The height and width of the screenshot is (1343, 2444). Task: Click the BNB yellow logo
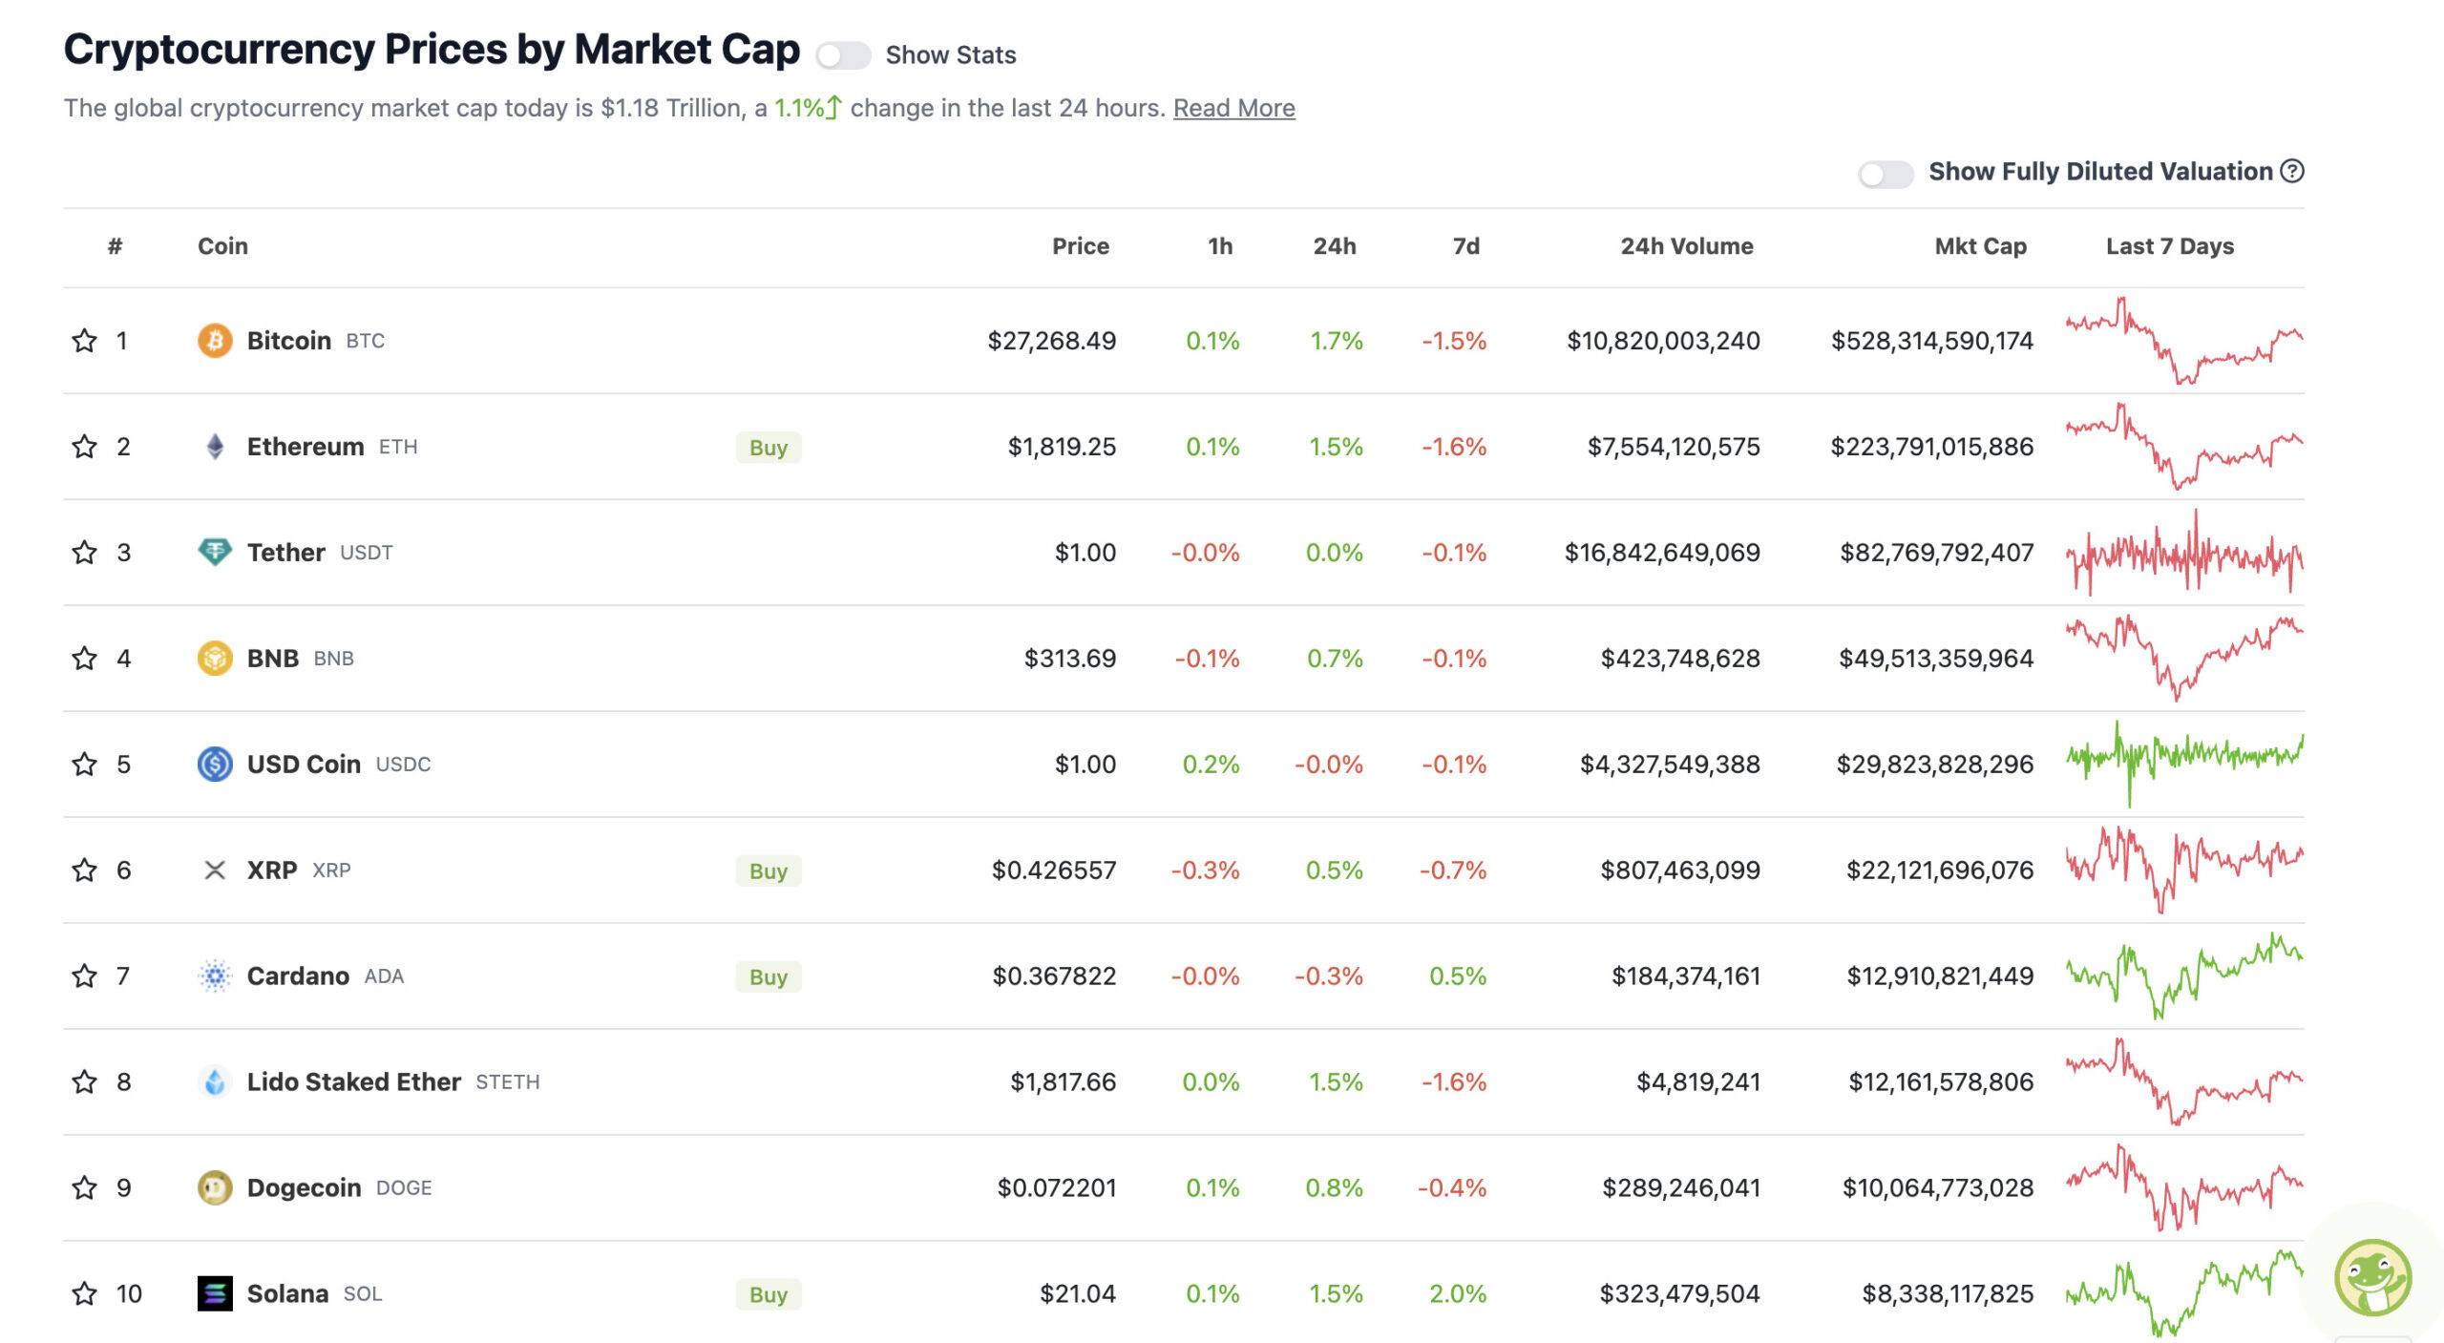(x=215, y=659)
